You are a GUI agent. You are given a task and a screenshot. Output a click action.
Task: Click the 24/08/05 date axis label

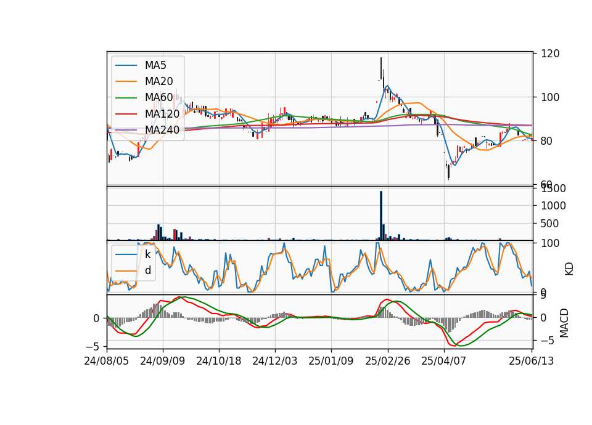(107, 361)
